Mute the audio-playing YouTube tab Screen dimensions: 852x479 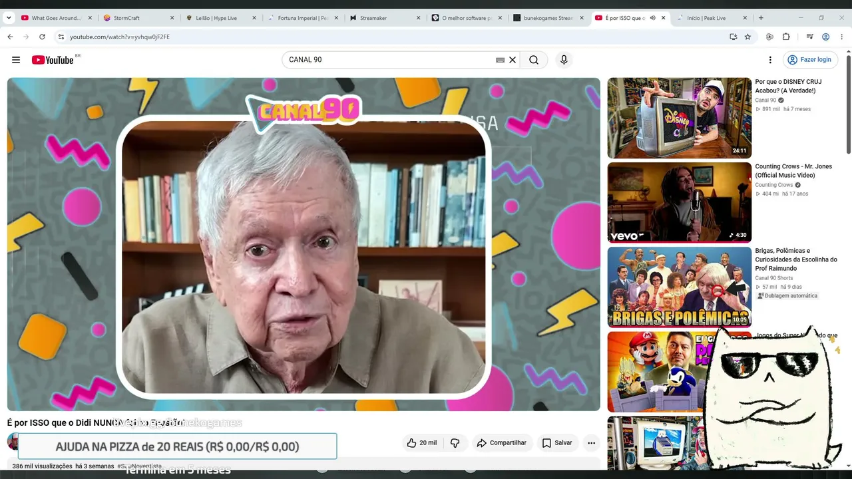(x=652, y=18)
